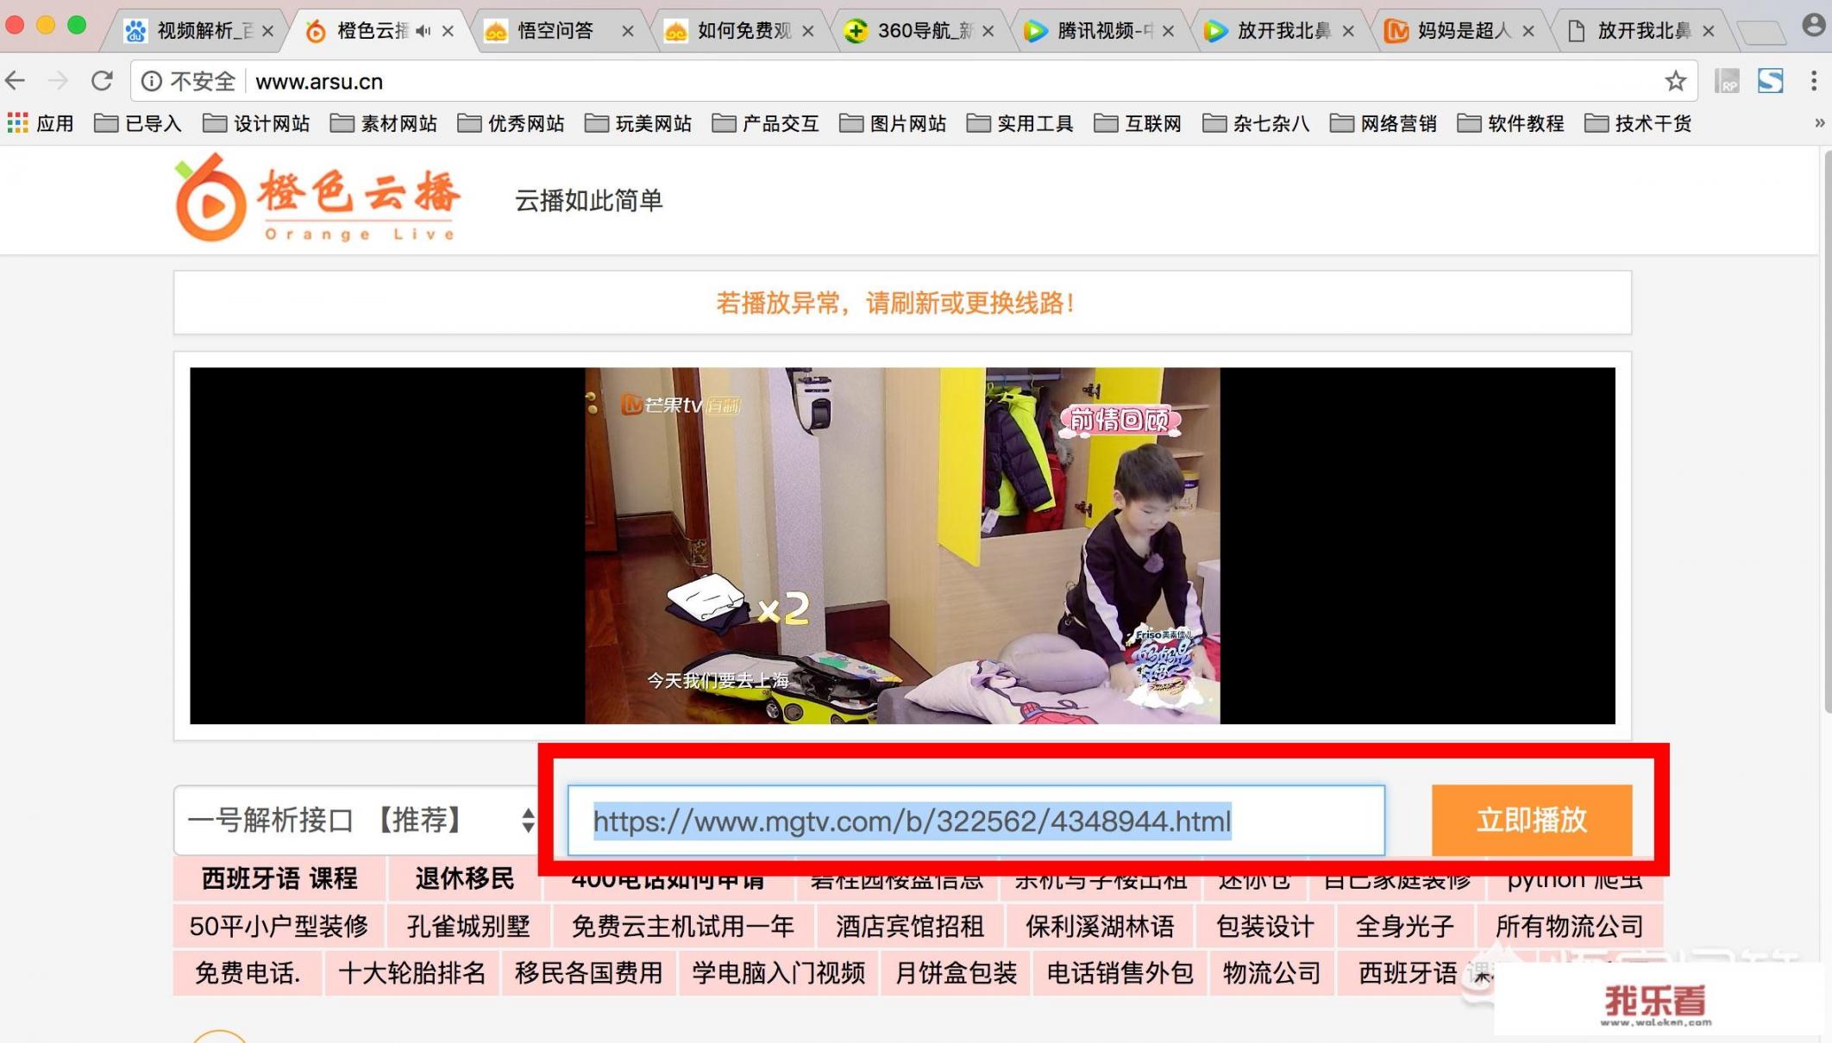Open the 应用 apps grid icon

[x=17, y=123]
